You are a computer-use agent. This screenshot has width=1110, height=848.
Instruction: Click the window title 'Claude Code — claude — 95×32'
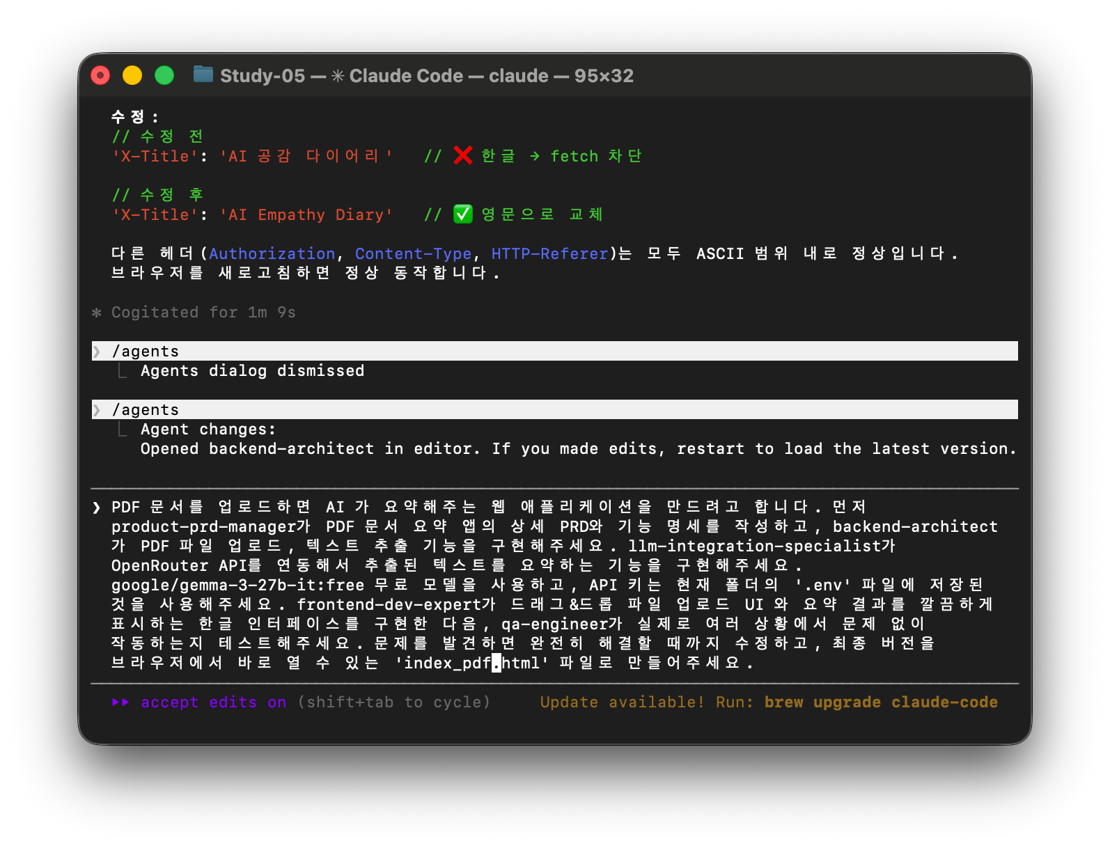point(492,75)
